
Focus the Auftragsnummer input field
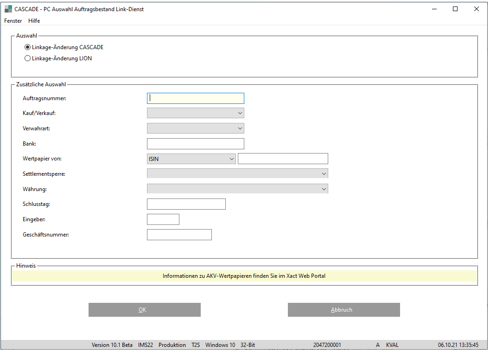(195, 98)
